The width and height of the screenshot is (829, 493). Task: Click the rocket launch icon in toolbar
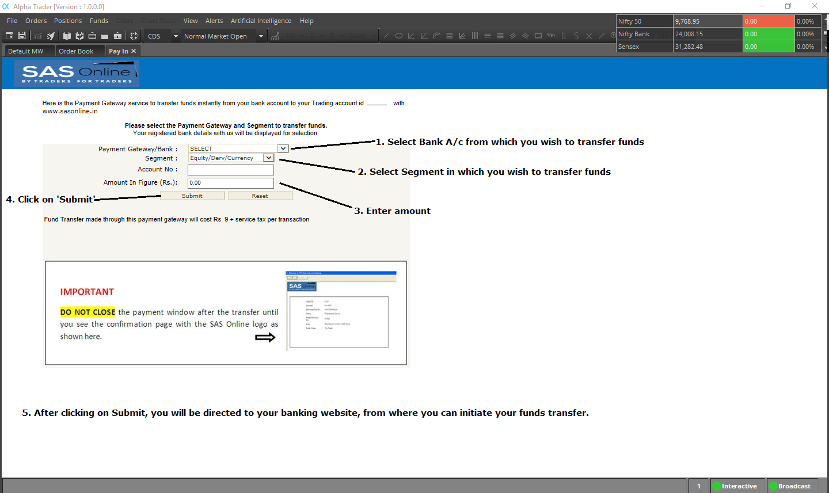51,36
